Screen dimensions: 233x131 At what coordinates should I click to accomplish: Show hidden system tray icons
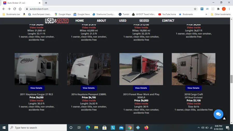[199, 128]
